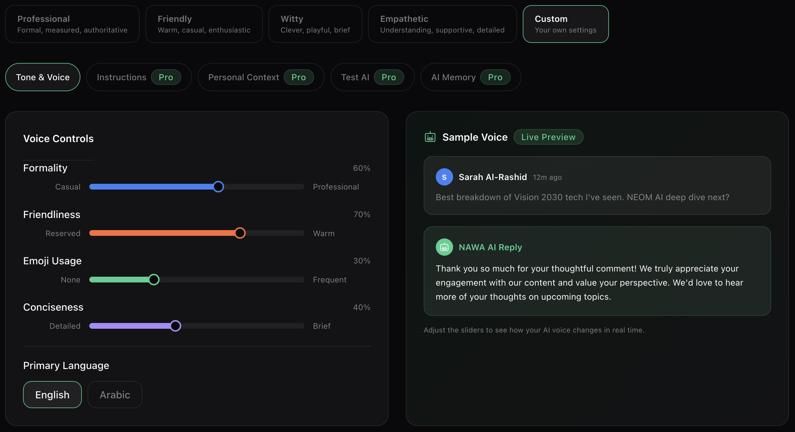Click the Pro badge on Test AI
795x432 pixels.
389,77
